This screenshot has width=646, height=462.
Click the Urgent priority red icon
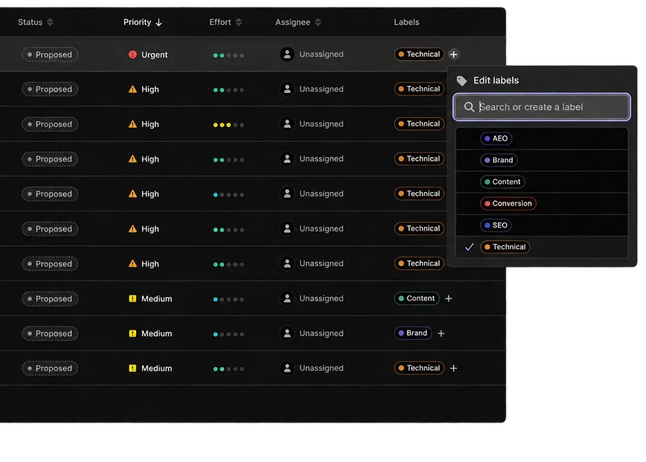click(x=132, y=54)
